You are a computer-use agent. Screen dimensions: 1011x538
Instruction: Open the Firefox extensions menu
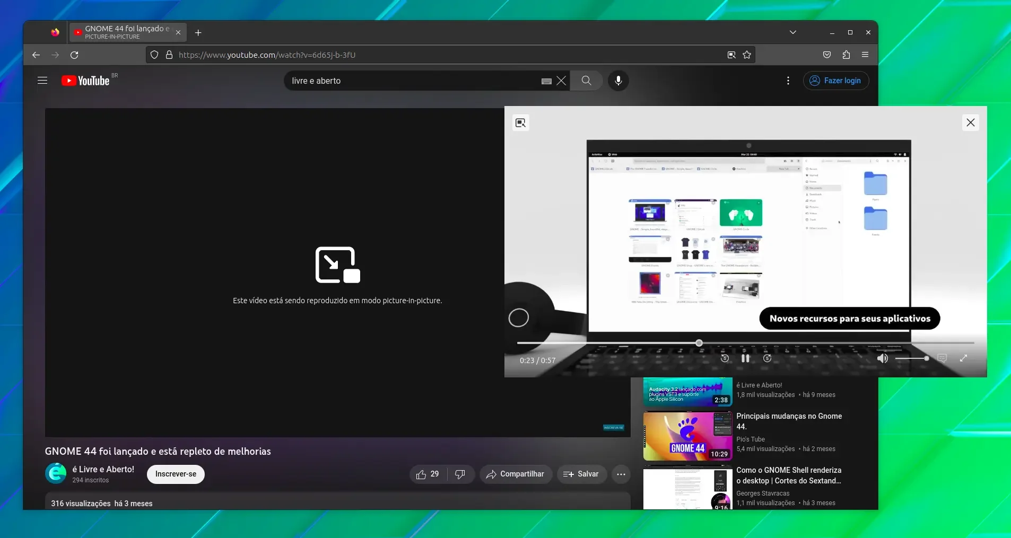846,55
